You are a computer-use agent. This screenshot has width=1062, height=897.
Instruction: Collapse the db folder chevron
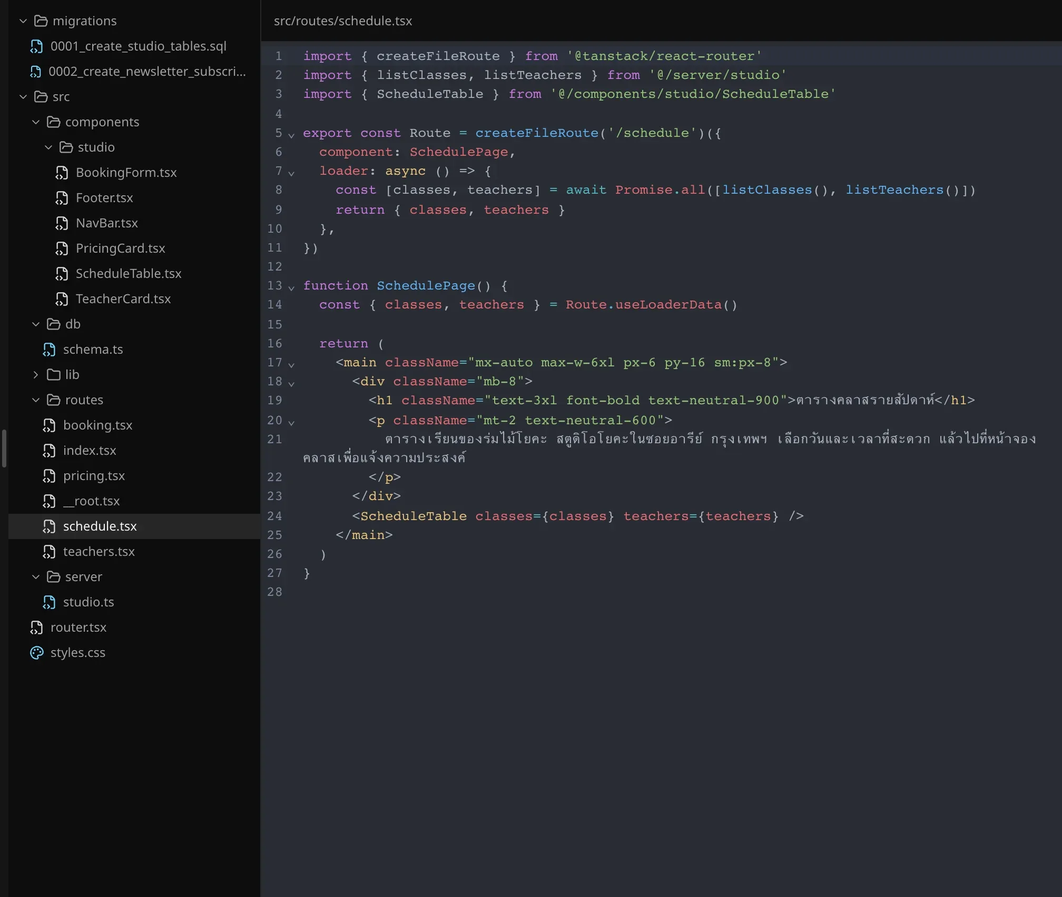coord(36,324)
